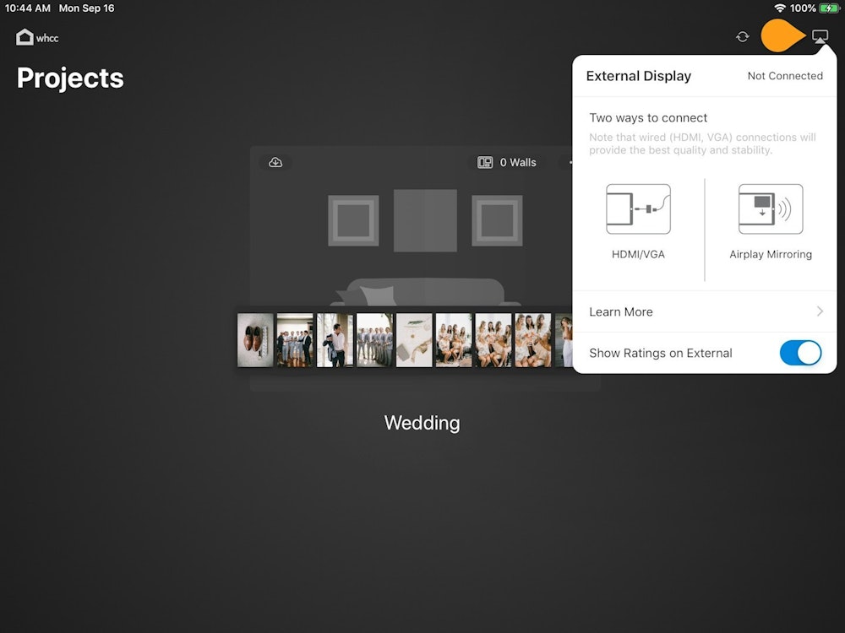This screenshot has width=845, height=633.
Task: Select the groomsmen in gray suits thumbnail
Action: coord(374,340)
